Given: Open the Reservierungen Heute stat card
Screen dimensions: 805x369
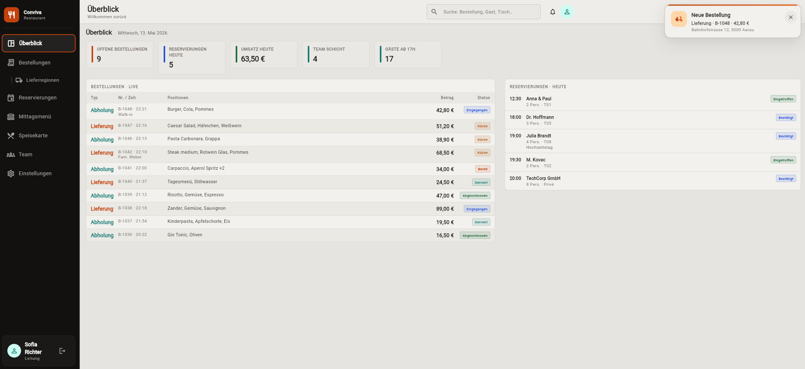Looking at the screenshot, I should pyautogui.click(x=192, y=57).
